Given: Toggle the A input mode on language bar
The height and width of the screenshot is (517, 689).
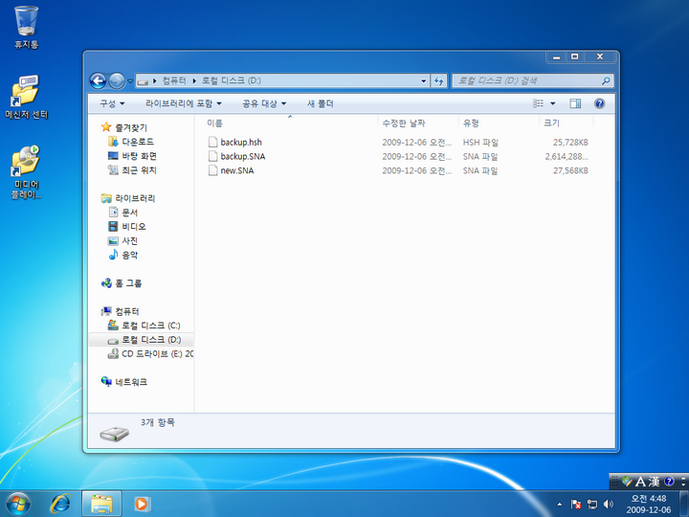Looking at the screenshot, I should tap(640, 482).
